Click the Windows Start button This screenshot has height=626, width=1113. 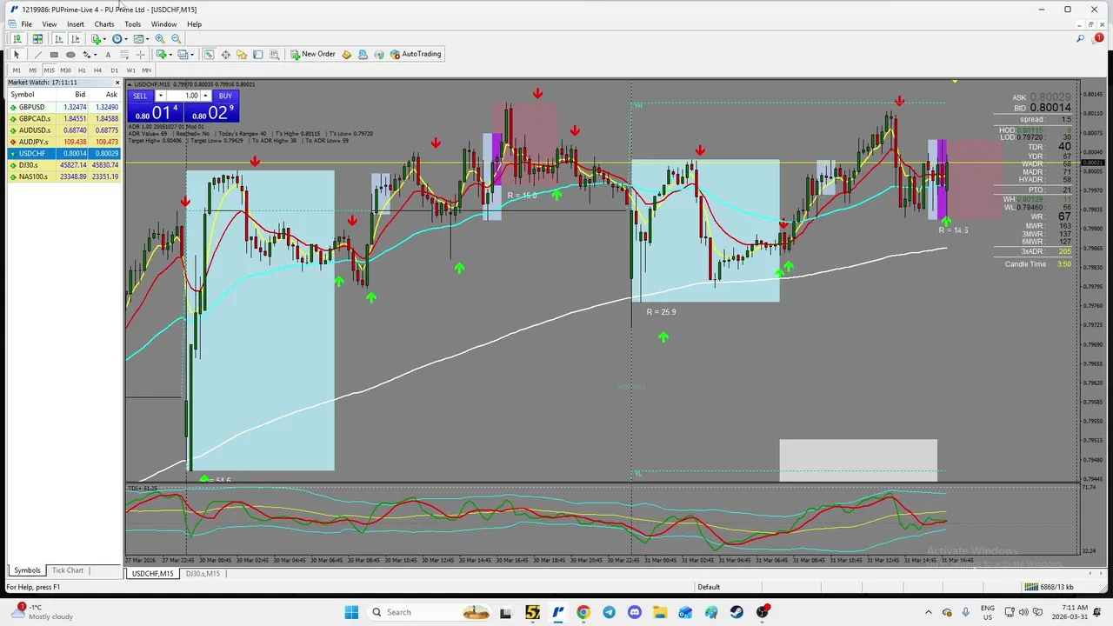pyautogui.click(x=351, y=612)
